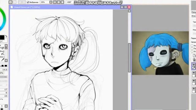Select the radio button above layer icons
The width and height of the screenshot is (196, 110).
coord(192,51)
